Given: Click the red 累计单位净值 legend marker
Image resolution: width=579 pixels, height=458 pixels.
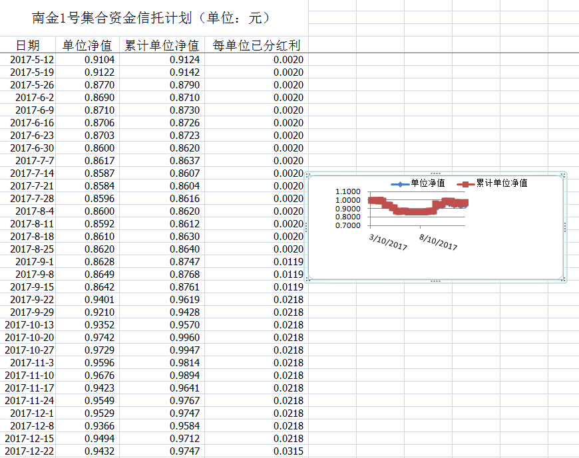Looking at the screenshot, I should (465, 183).
